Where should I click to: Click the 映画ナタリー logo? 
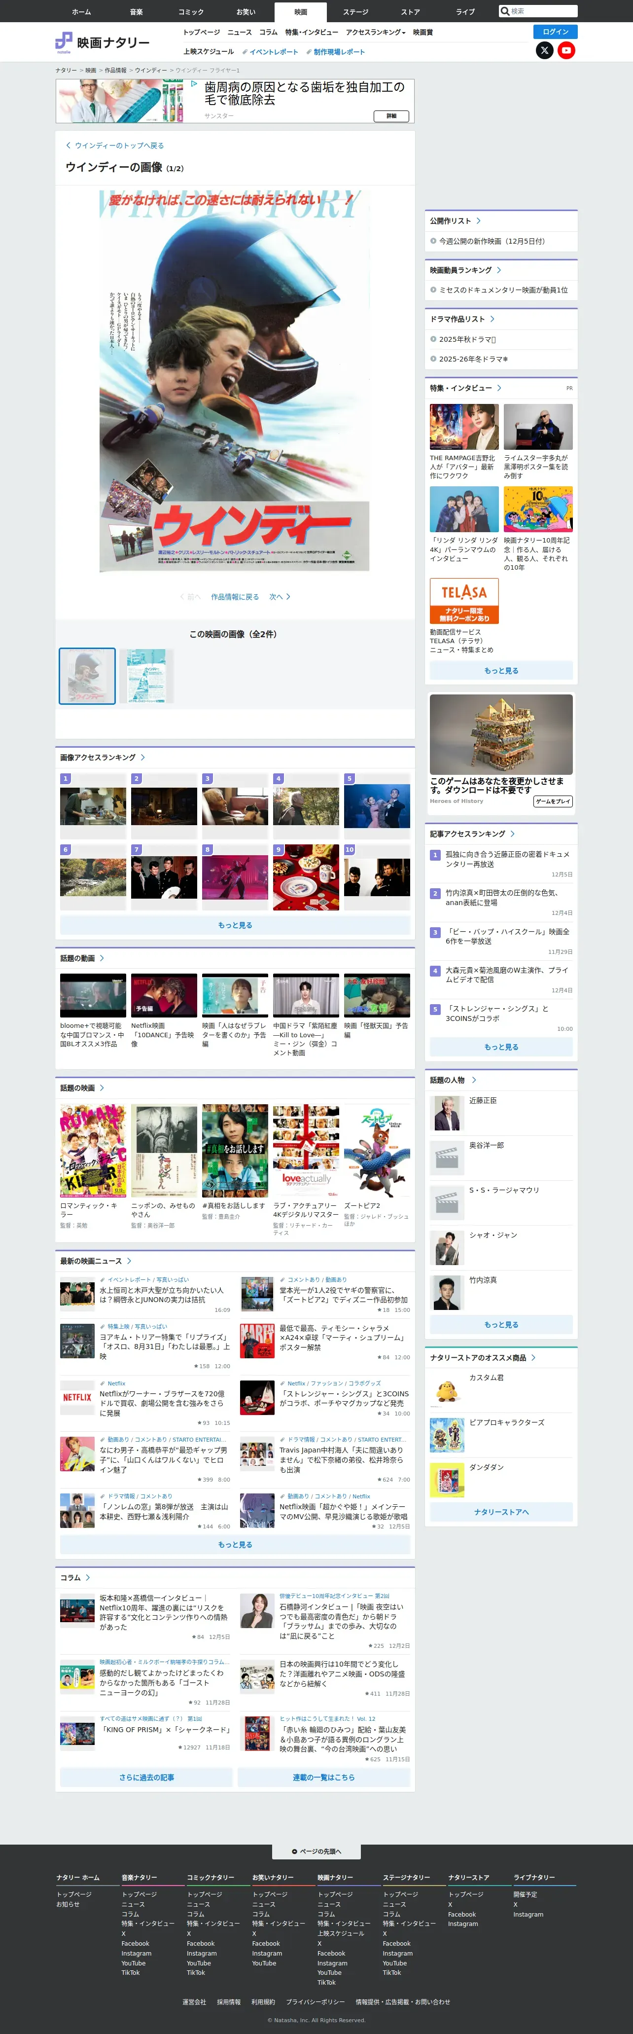click(103, 42)
